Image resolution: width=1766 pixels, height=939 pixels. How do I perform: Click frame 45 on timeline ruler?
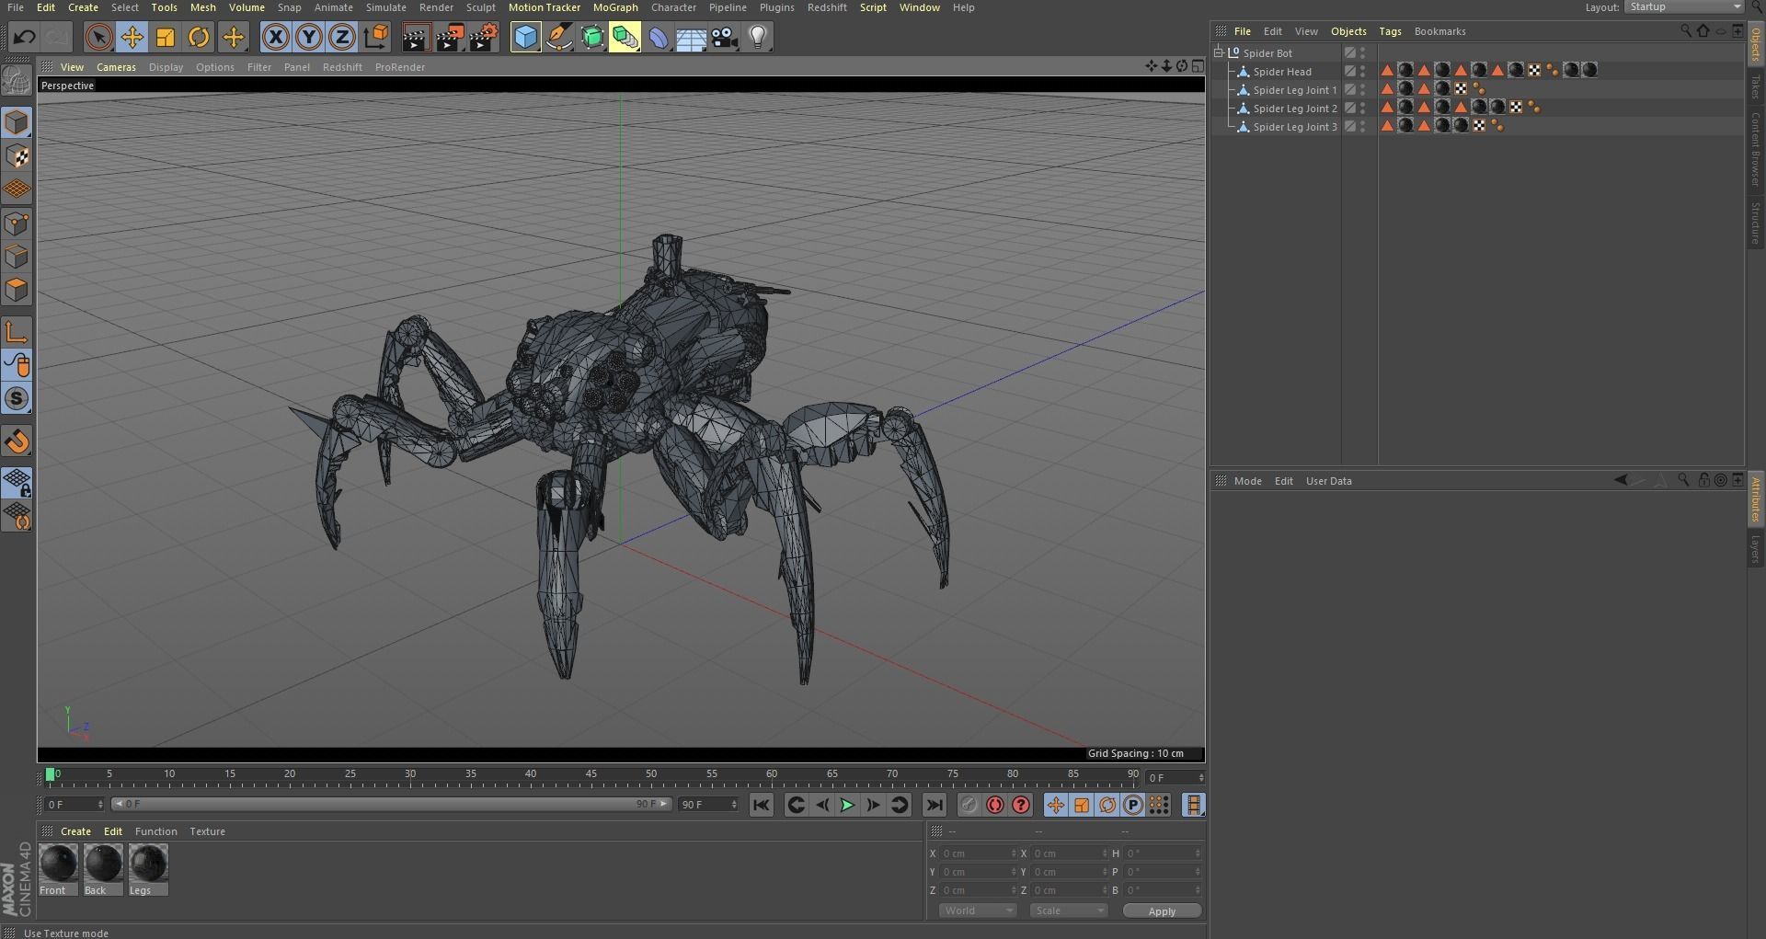pos(591,775)
